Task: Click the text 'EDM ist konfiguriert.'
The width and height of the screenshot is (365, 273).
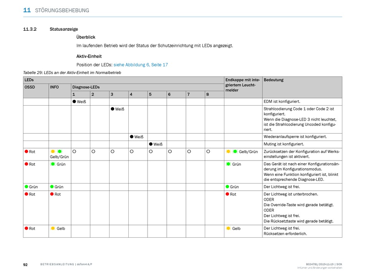Action: tap(282, 102)
